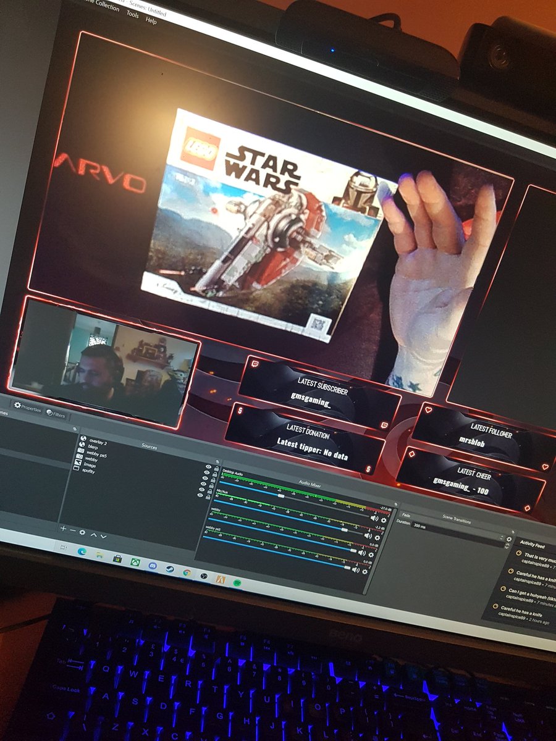Viewport: 556px width, 741px height.
Task: Toggle eye icon for 'webby ps5' source
Action: coord(204,478)
